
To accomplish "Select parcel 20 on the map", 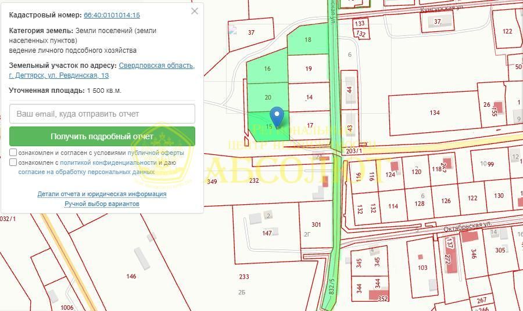I will point(268,97).
